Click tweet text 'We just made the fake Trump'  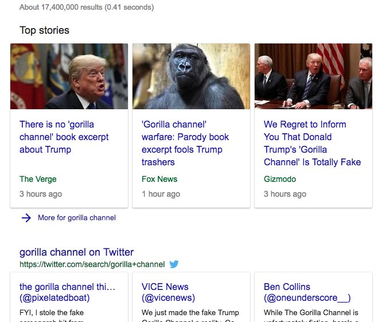(x=190, y=312)
